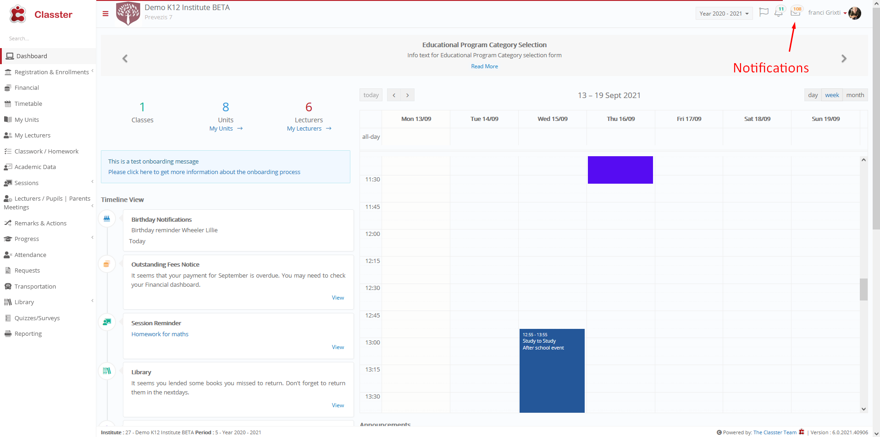Click the sidebar Search field
Viewport: 880px width, 437px height.
pos(48,38)
